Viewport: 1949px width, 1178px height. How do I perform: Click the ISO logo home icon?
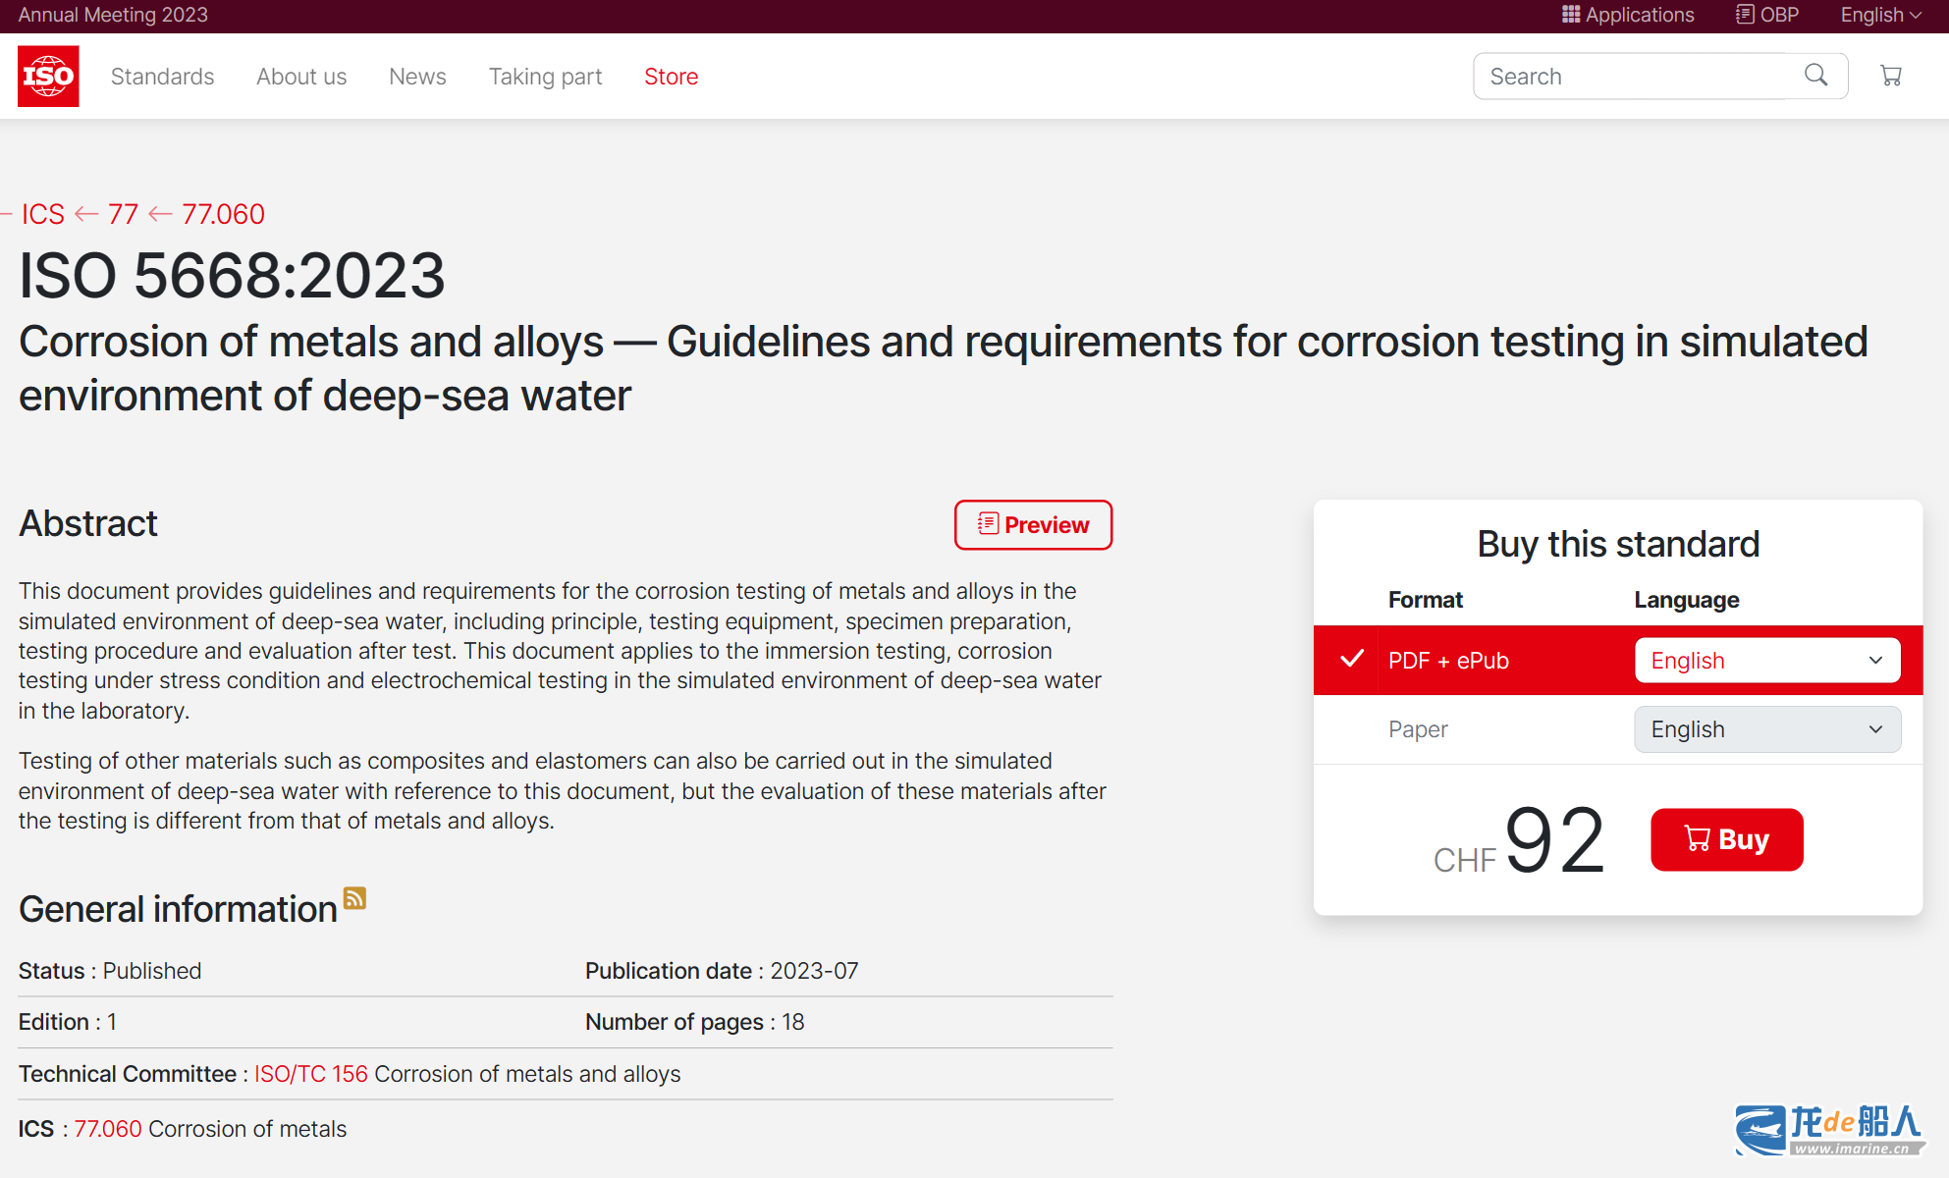click(48, 76)
